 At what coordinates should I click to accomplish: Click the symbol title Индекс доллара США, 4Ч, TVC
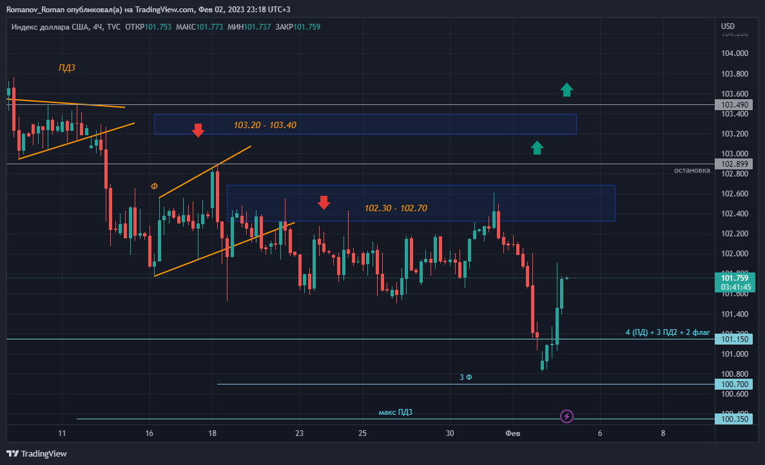66,27
